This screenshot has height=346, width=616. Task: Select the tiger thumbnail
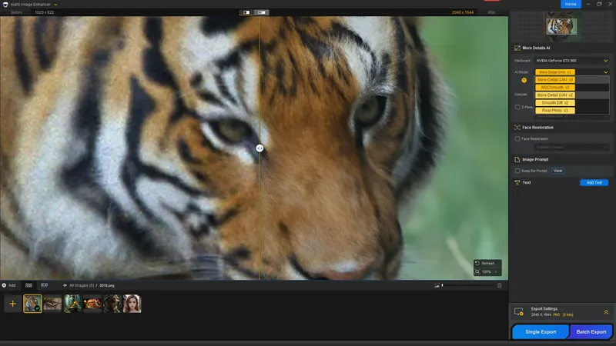point(32,304)
